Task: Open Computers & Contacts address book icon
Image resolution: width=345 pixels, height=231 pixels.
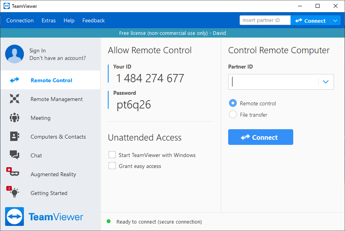Action: [15, 136]
